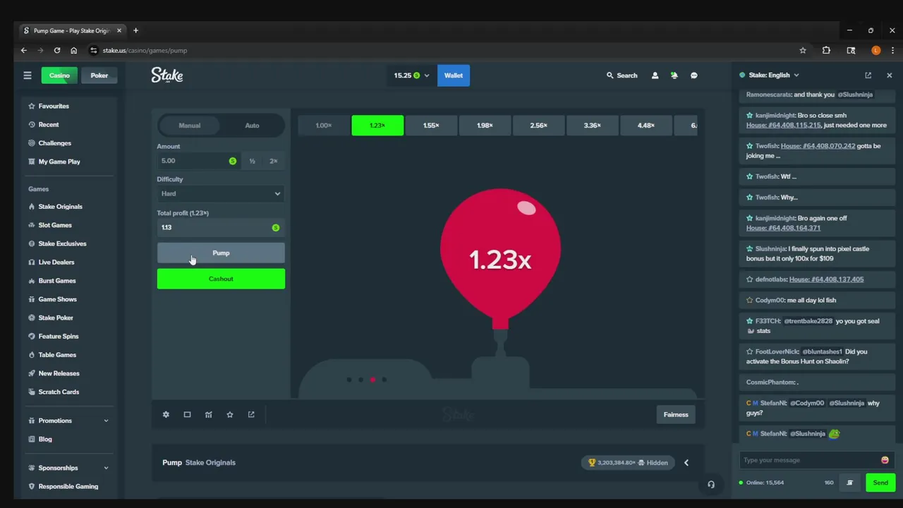This screenshot has height=508, width=903.
Task: Open the Wallet
Action: (454, 75)
